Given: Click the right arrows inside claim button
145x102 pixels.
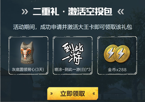Looking at the screenshot, I should coord(94,94).
